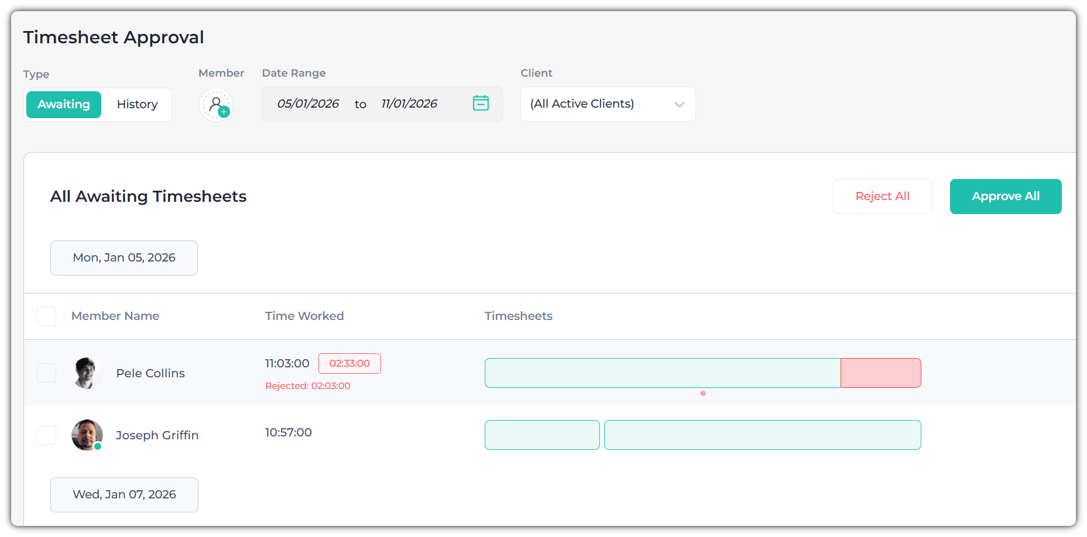Click the start date 05/01/2026 field

tap(308, 104)
